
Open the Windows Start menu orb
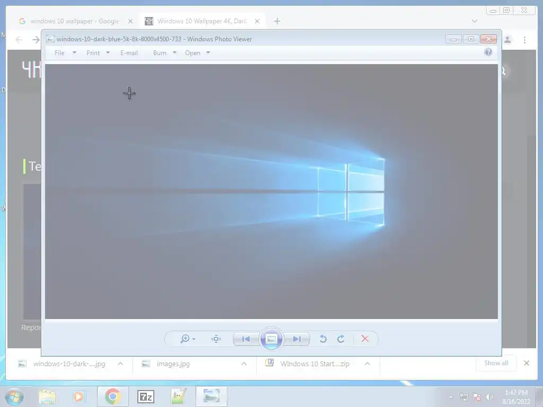coord(14,396)
